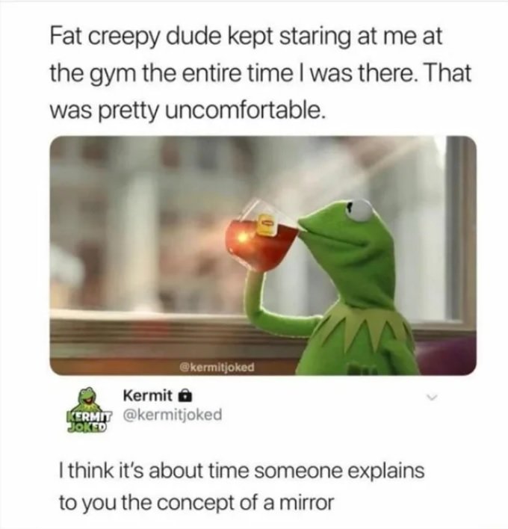Open the @kermitjoked handle under Kermit name
Viewport: 508px width, 529px height.
[173, 415]
